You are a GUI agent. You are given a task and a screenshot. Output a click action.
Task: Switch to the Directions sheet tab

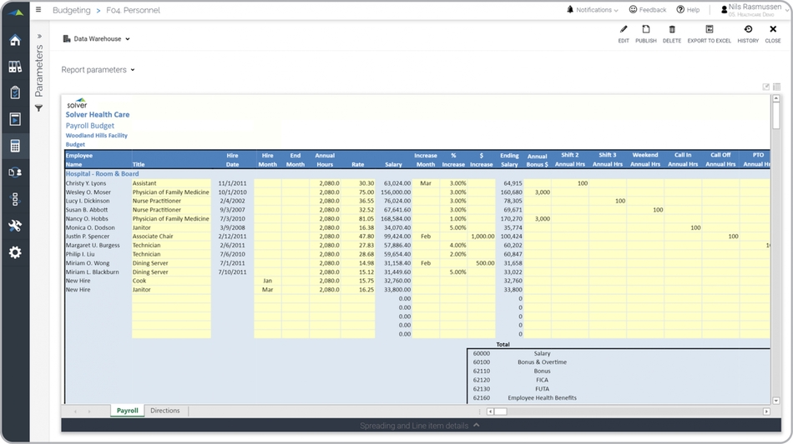(165, 411)
